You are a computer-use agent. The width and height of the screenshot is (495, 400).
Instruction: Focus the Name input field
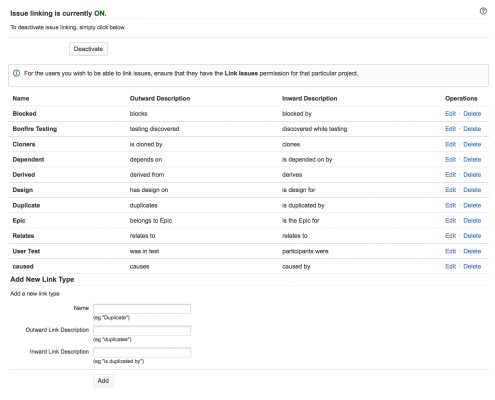(142, 309)
